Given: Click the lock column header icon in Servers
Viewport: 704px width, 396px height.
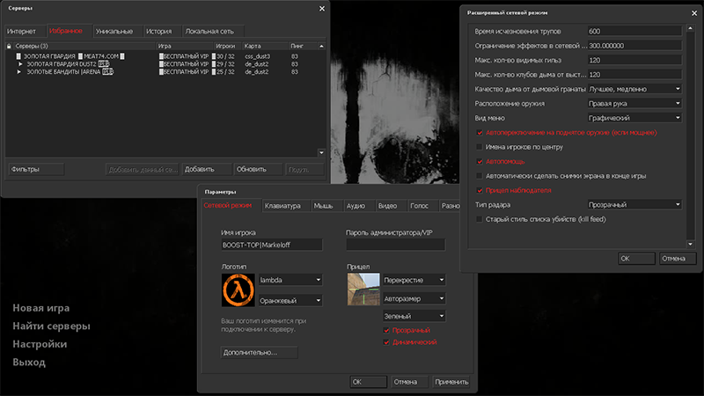Looking at the screenshot, I should (x=9, y=46).
